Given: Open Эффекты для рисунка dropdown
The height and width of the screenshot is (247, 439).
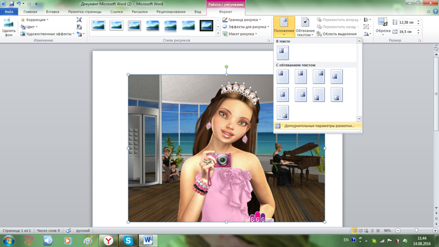Looking at the screenshot, I should (x=246, y=27).
